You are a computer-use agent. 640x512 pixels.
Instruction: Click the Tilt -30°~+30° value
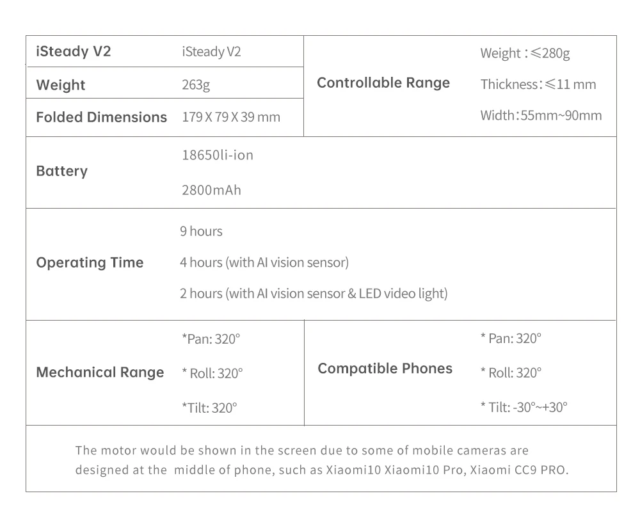point(524,406)
